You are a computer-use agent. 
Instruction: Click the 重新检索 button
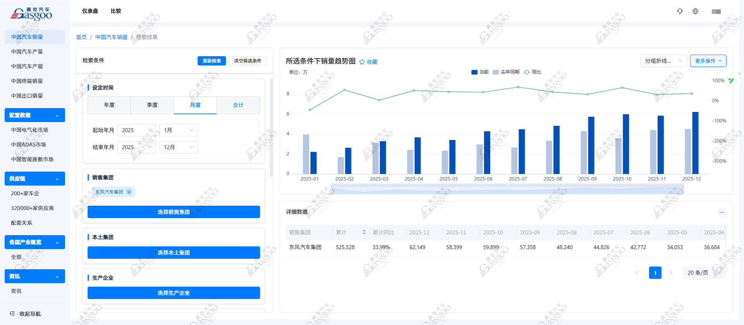[x=212, y=61]
